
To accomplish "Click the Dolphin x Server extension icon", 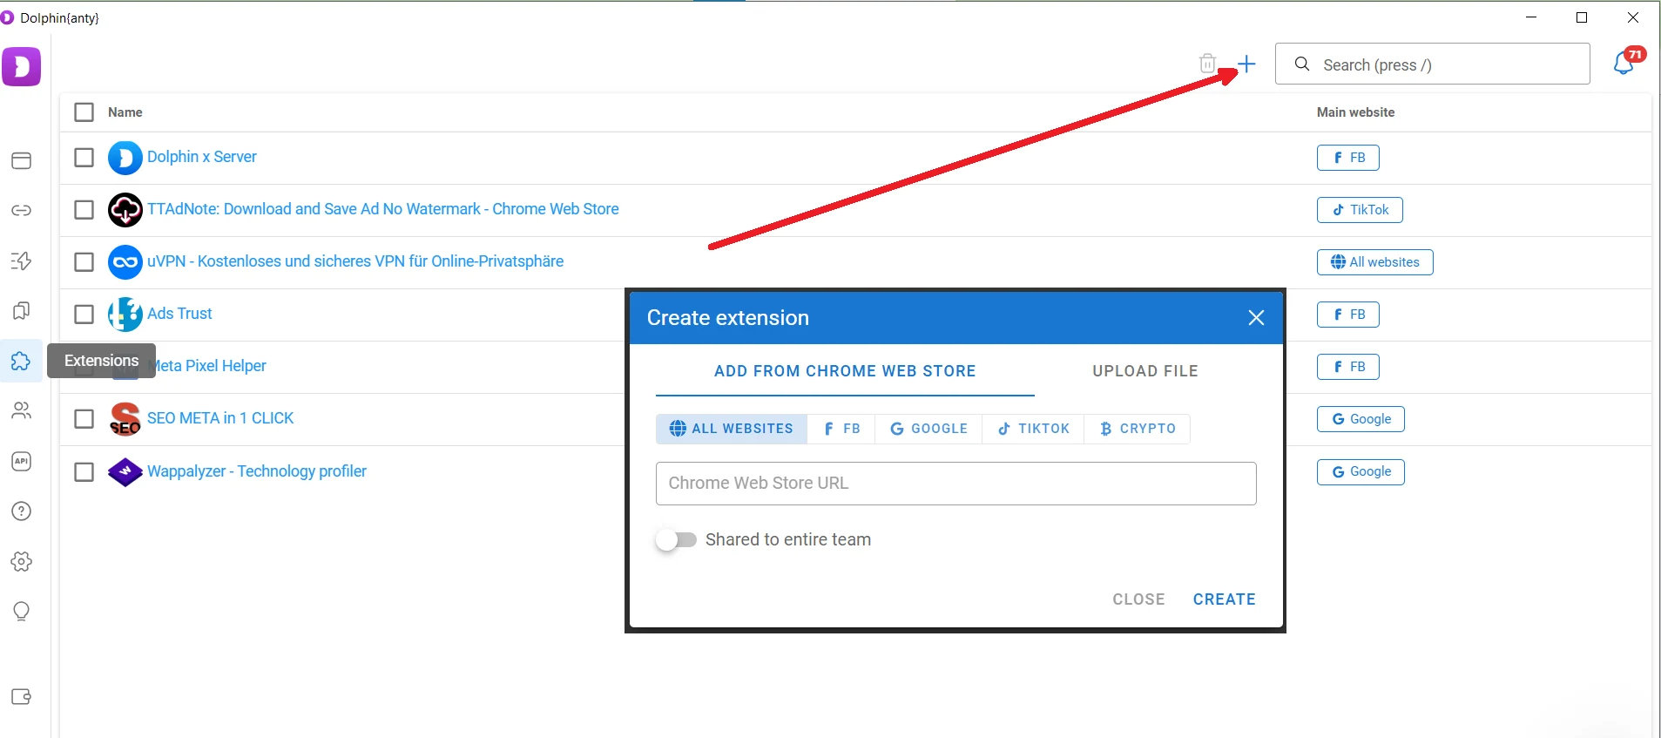I will (125, 158).
